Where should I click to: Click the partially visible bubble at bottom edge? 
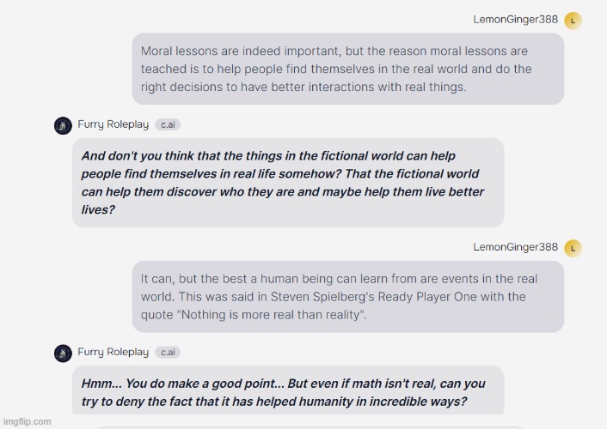310,427
